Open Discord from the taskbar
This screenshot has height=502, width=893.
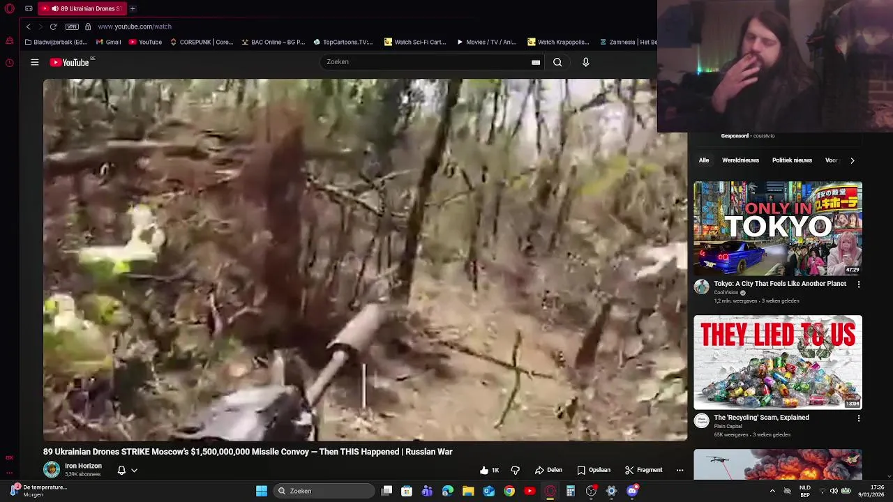pos(632,491)
